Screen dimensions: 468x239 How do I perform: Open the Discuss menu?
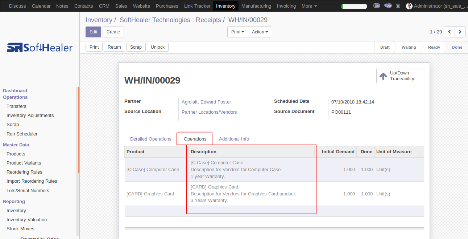[17, 6]
